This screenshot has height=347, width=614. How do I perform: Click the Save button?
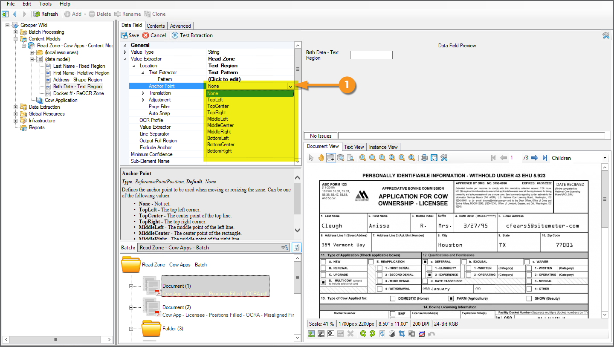click(x=130, y=35)
